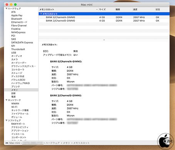The image size is (175, 150).
Task: Select PCI in the sidebar
Action: point(13,36)
